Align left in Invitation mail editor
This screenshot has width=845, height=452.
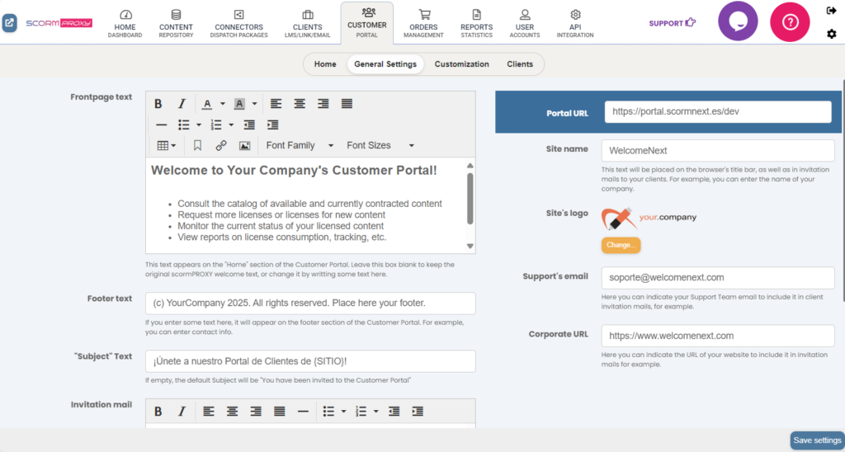tap(209, 412)
